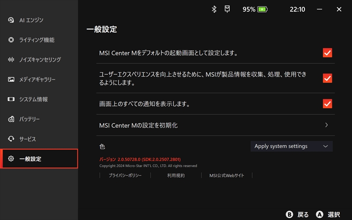Click the AI Engine sidebar icon

click(11, 20)
